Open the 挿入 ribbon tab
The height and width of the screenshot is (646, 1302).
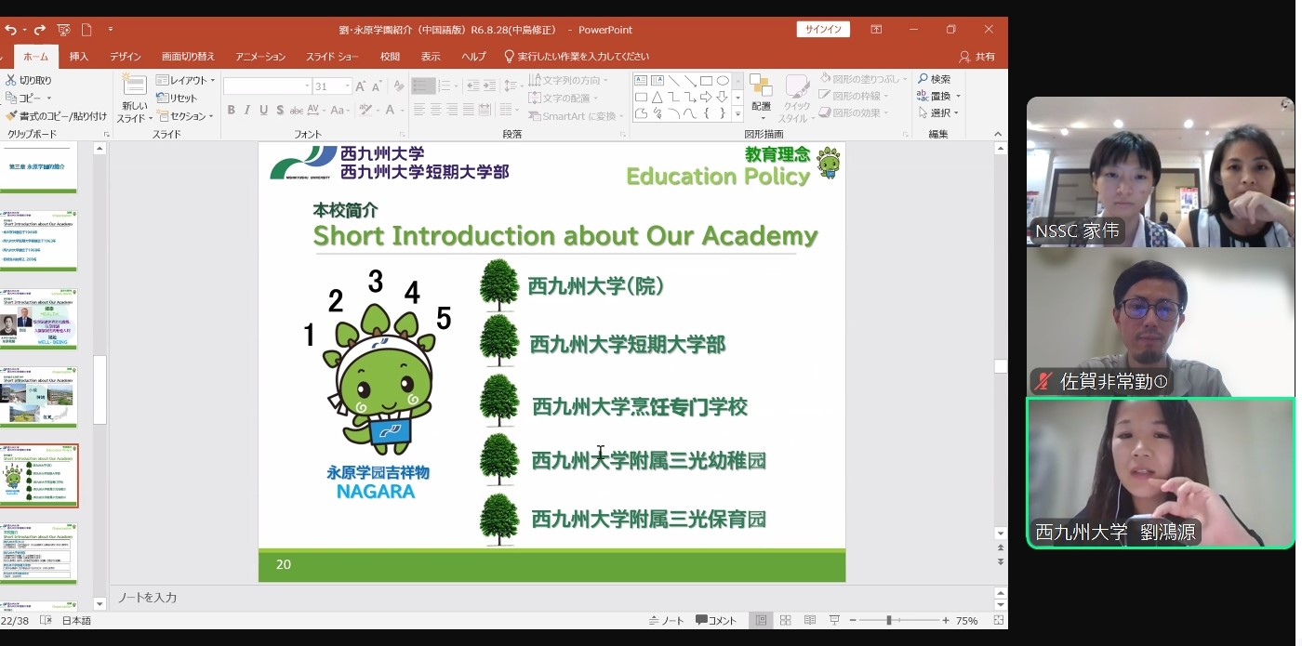(x=79, y=57)
